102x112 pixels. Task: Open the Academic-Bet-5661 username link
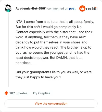[x=31, y=8]
